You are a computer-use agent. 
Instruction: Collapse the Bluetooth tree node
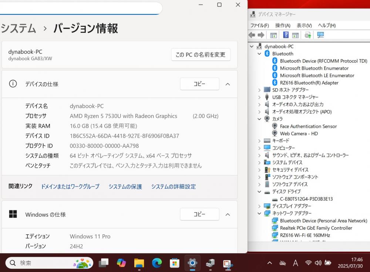[259, 54]
